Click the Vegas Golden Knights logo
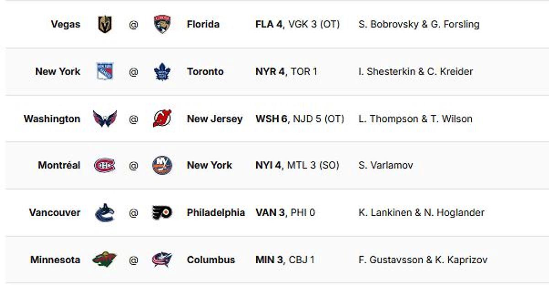This screenshot has height=288, width=549. pyautogui.click(x=105, y=24)
